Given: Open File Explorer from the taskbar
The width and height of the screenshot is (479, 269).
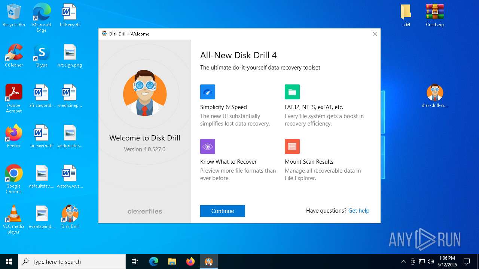Looking at the screenshot, I should [x=172, y=262].
